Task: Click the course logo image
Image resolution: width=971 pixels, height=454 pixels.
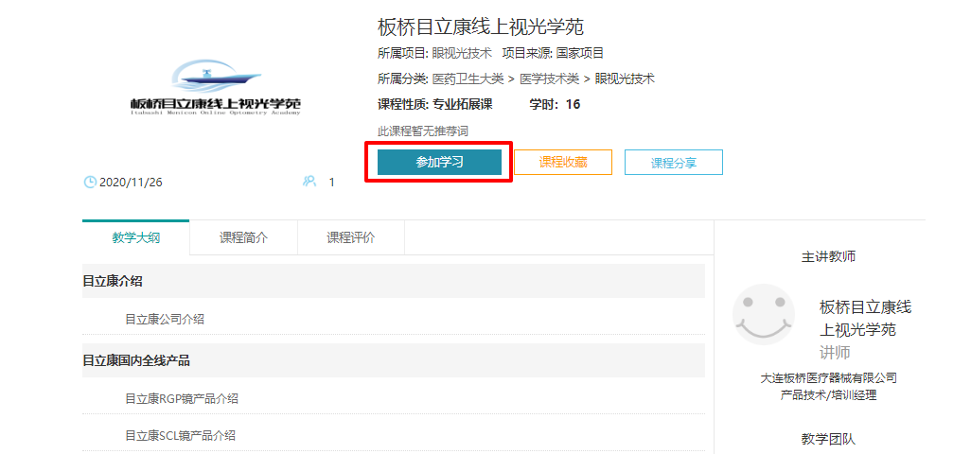Action: [216, 88]
